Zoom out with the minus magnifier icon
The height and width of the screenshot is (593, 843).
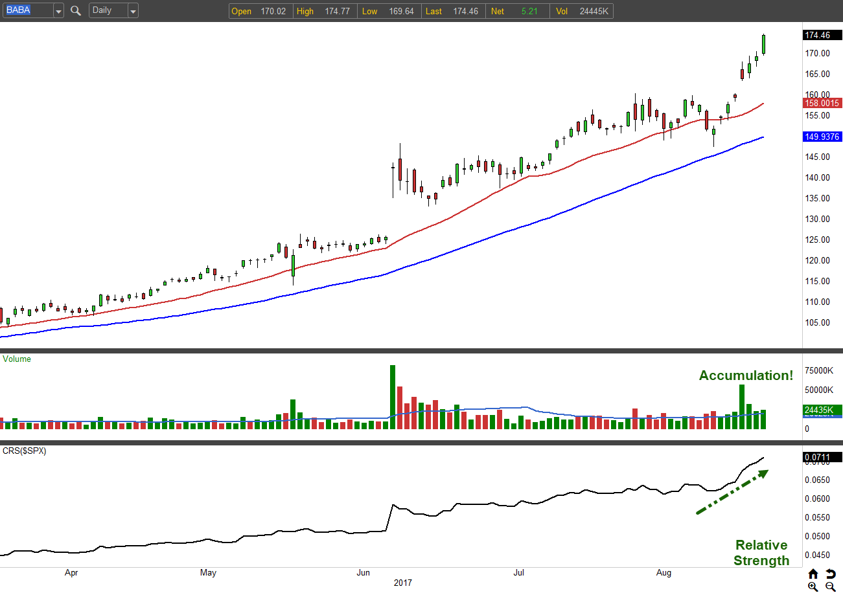tap(831, 587)
